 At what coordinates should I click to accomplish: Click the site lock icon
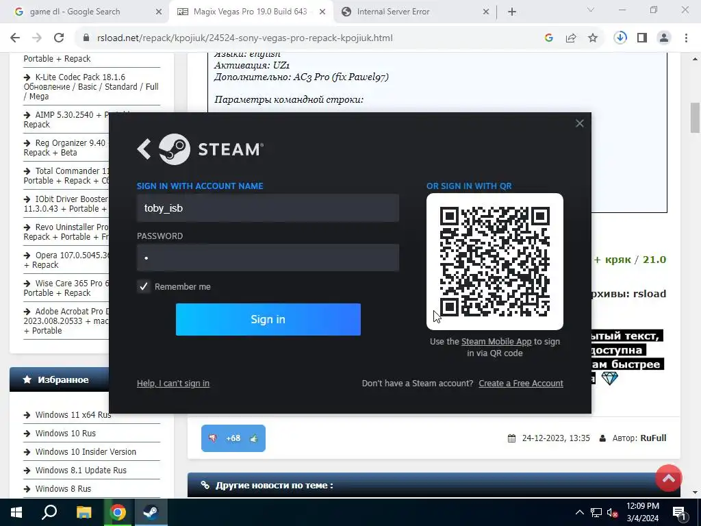click(x=86, y=38)
